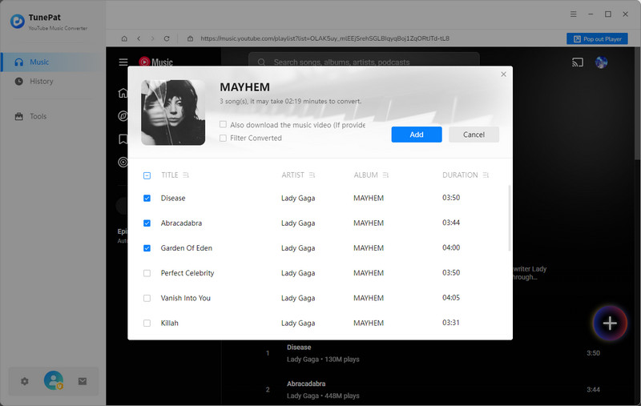Close the MAYHEM dialog with X

[503, 74]
